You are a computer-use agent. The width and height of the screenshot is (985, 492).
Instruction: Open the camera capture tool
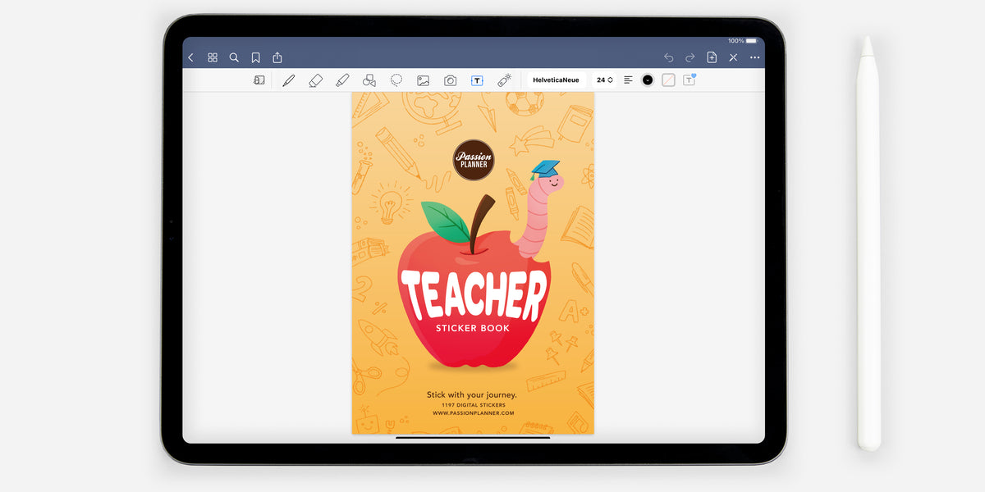coord(450,80)
